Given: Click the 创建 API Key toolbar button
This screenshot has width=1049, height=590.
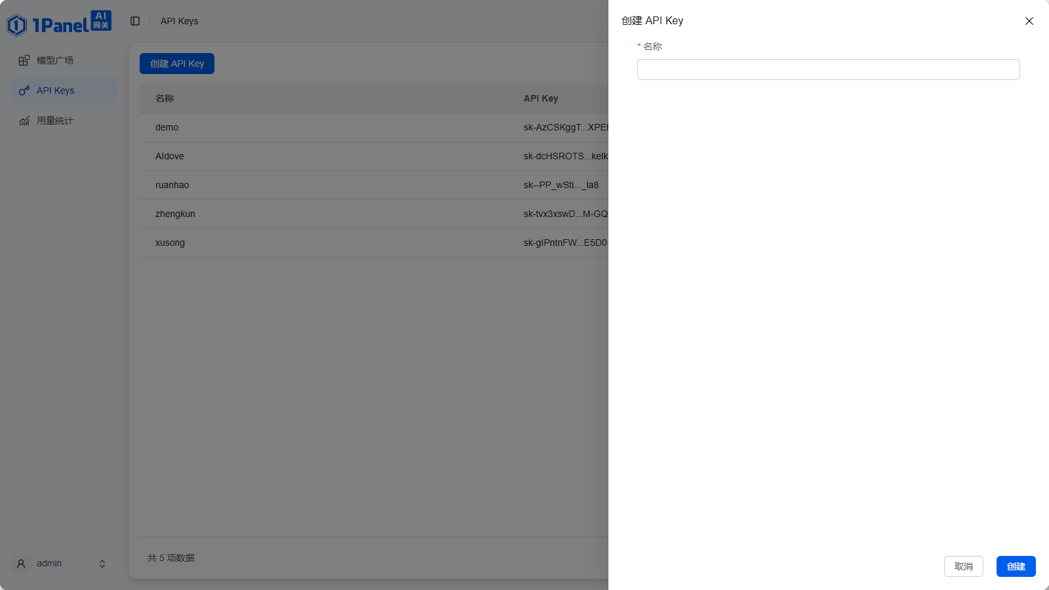Looking at the screenshot, I should point(177,64).
